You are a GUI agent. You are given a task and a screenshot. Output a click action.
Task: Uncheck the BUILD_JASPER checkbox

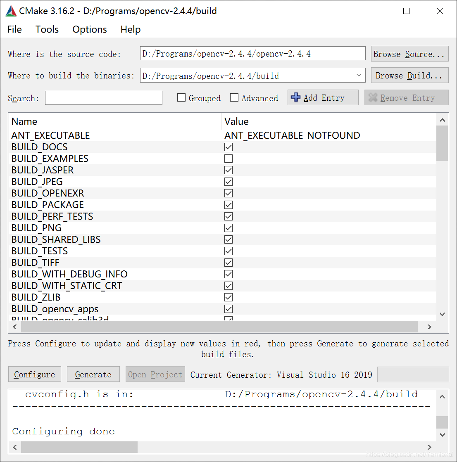pyautogui.click(x=228, y=170)
